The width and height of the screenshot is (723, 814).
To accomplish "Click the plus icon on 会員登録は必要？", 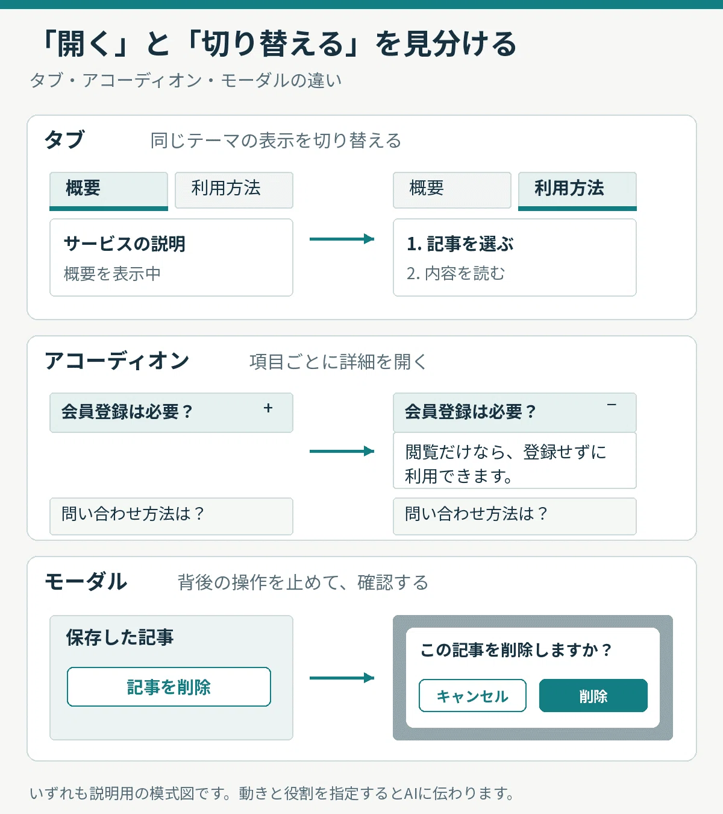I will pyautogui.click(x=268, y=408).
